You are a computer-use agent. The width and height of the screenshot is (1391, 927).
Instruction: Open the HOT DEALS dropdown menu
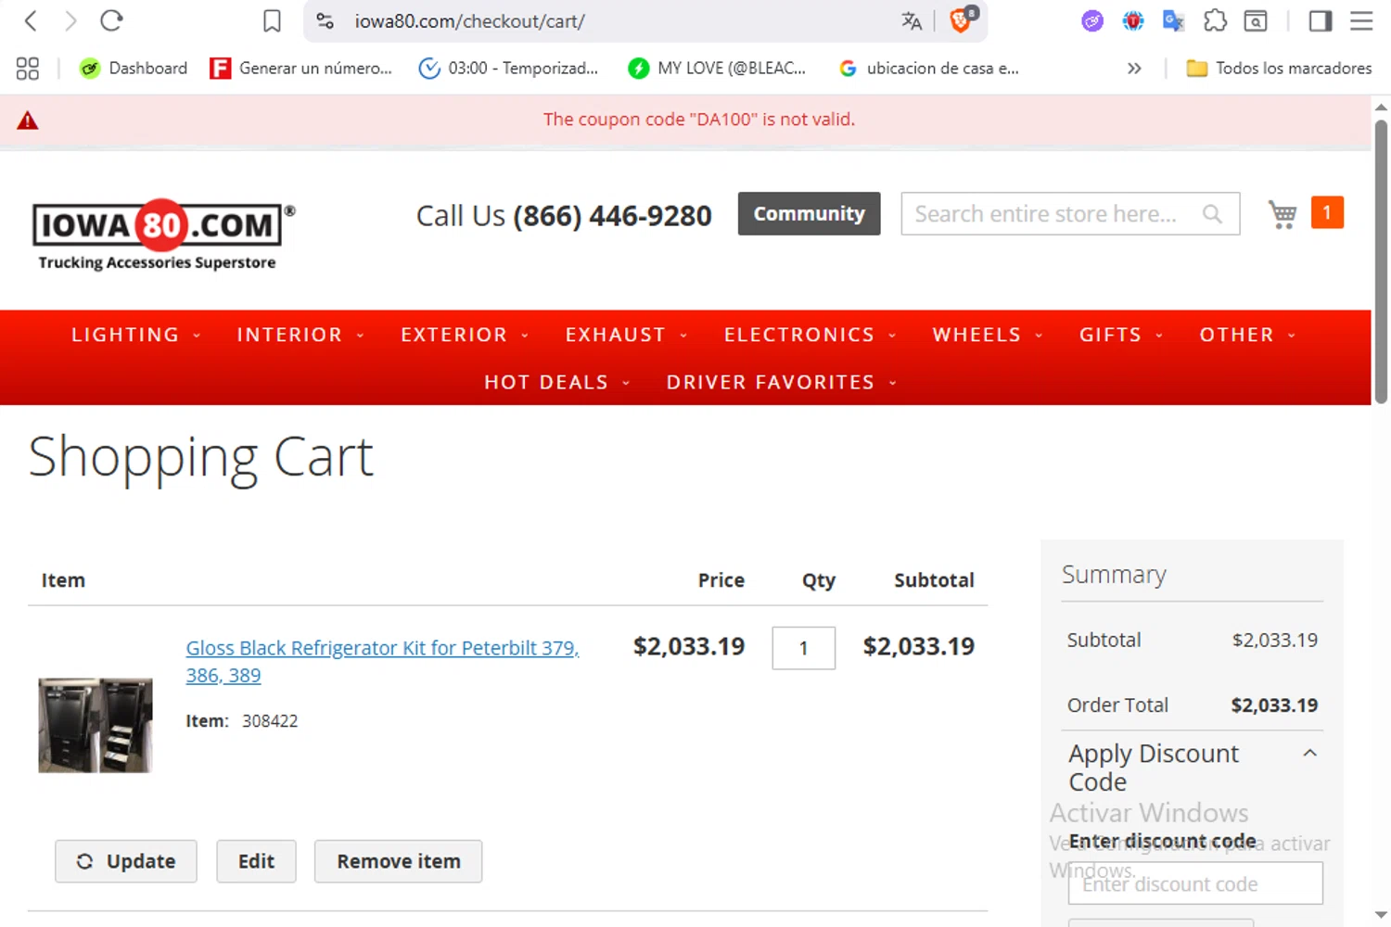(557, 382)
